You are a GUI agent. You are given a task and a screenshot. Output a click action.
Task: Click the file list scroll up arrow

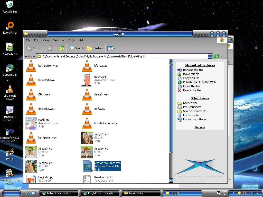coord(171,61)
